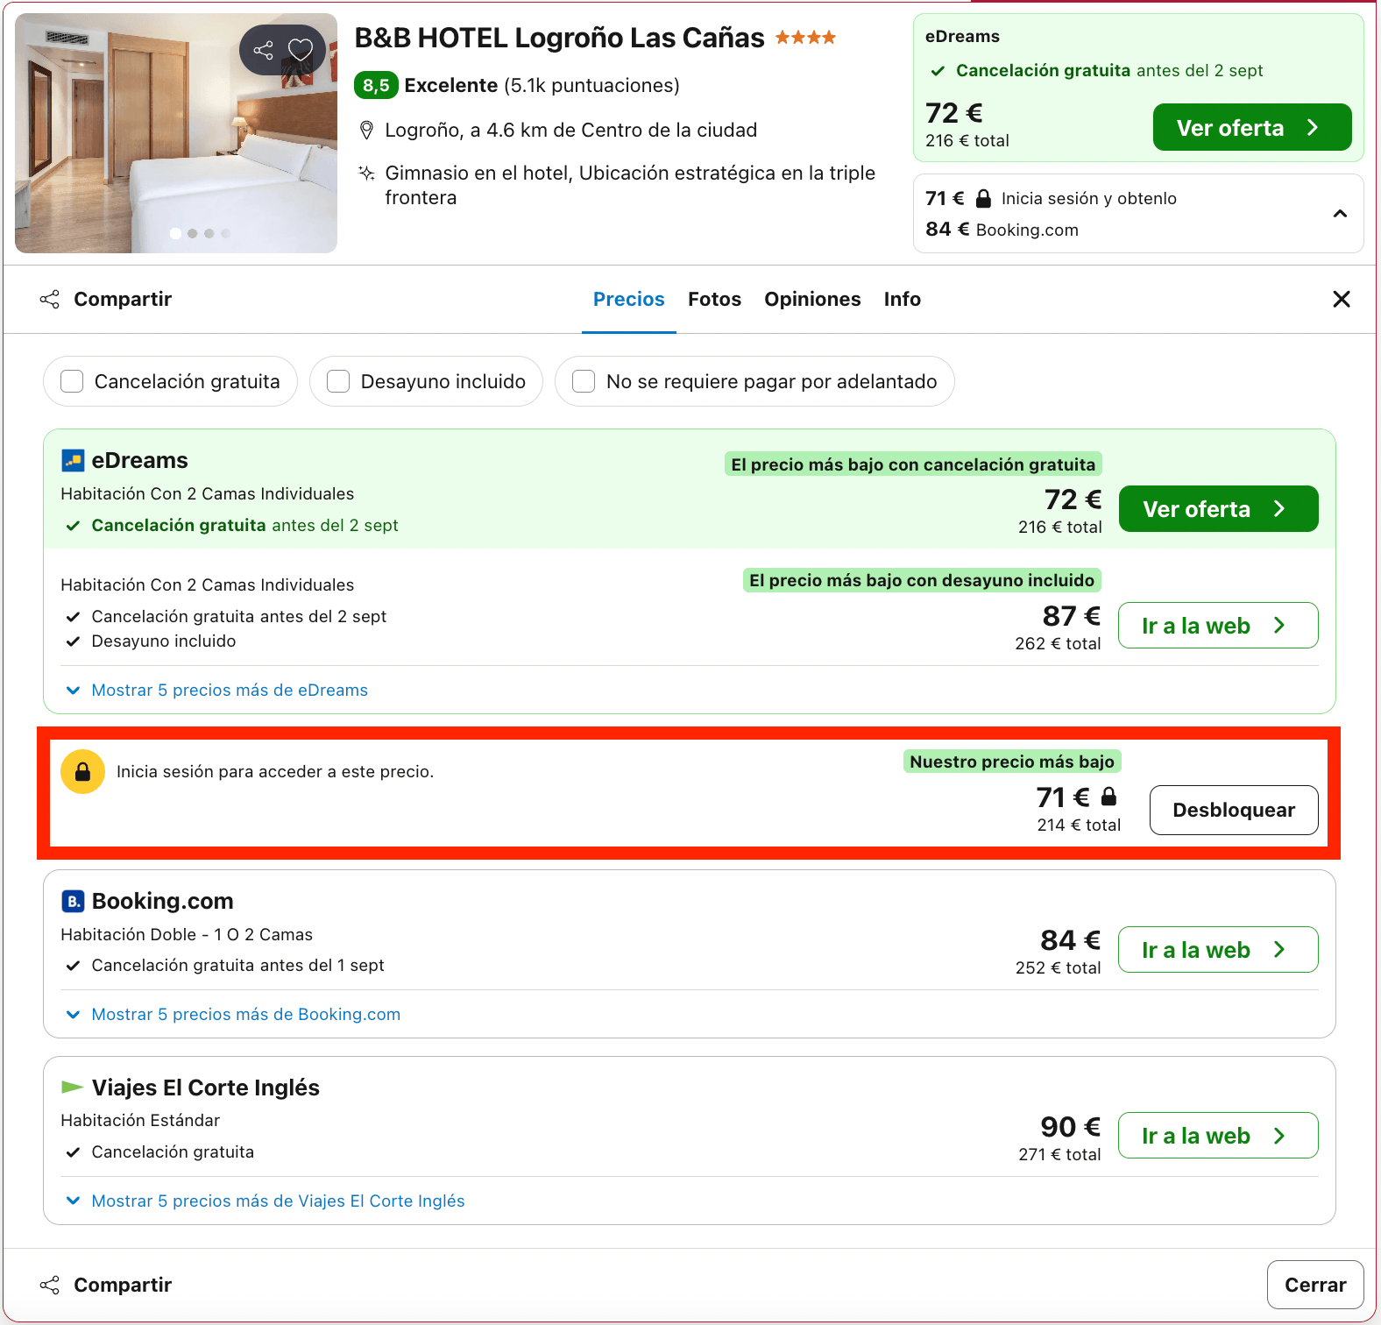Click Ir a la web for Booking.com
1381x1325 pixels.
click(1218, 950)
